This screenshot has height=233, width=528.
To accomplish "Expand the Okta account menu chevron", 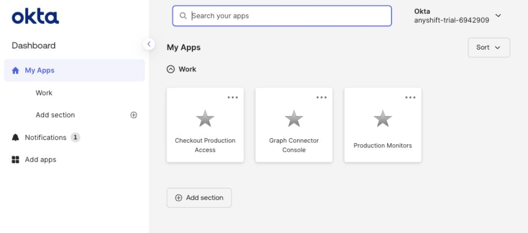I will [498, 15].
